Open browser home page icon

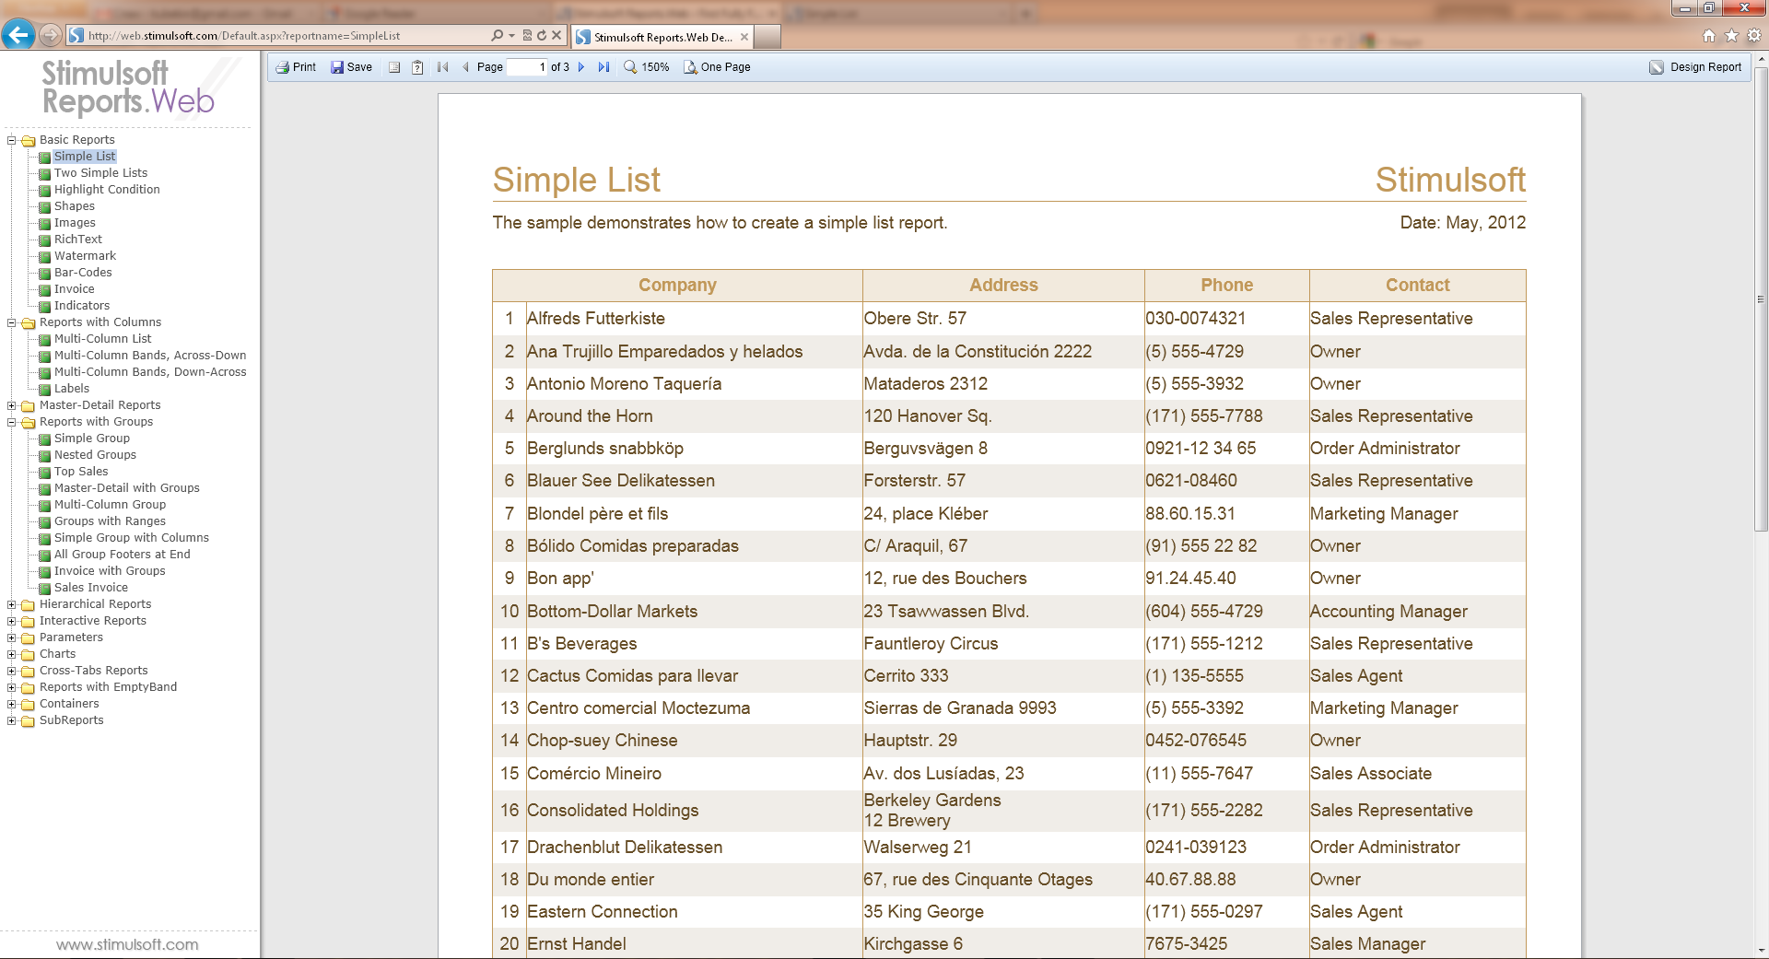coord(1709,36)
